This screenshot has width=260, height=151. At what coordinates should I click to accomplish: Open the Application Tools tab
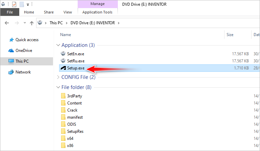point(97,12)
